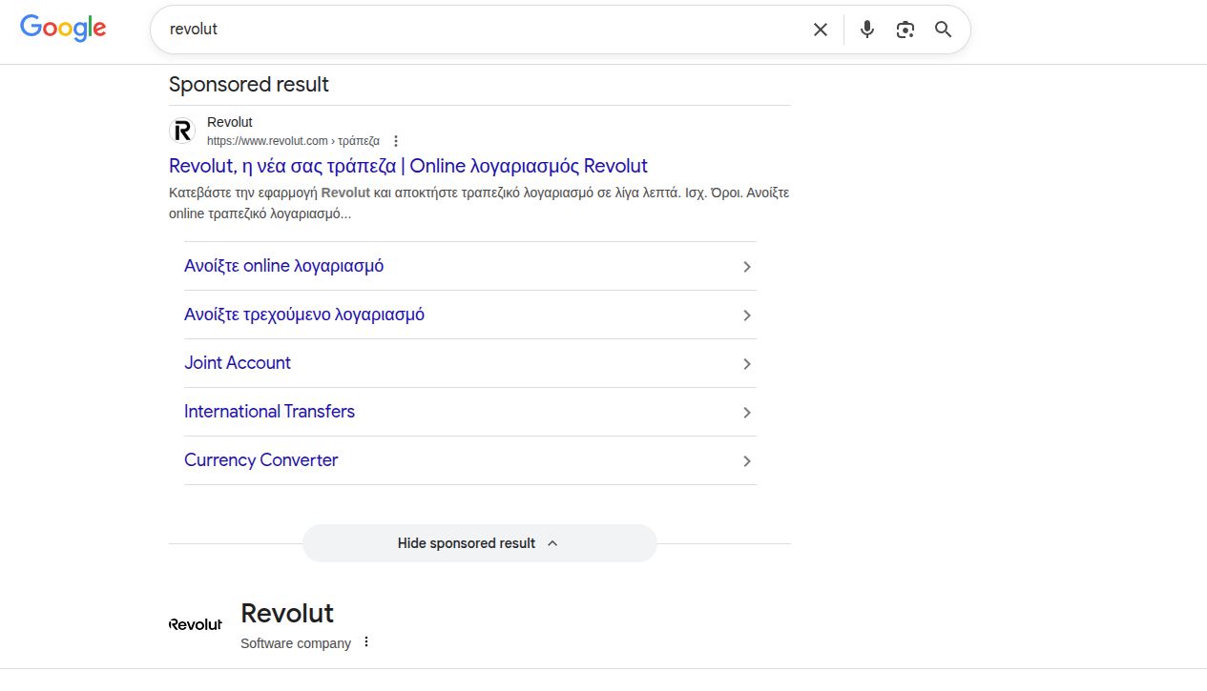Open three-dot menu next to revolut.com URL

pos(396,141)
